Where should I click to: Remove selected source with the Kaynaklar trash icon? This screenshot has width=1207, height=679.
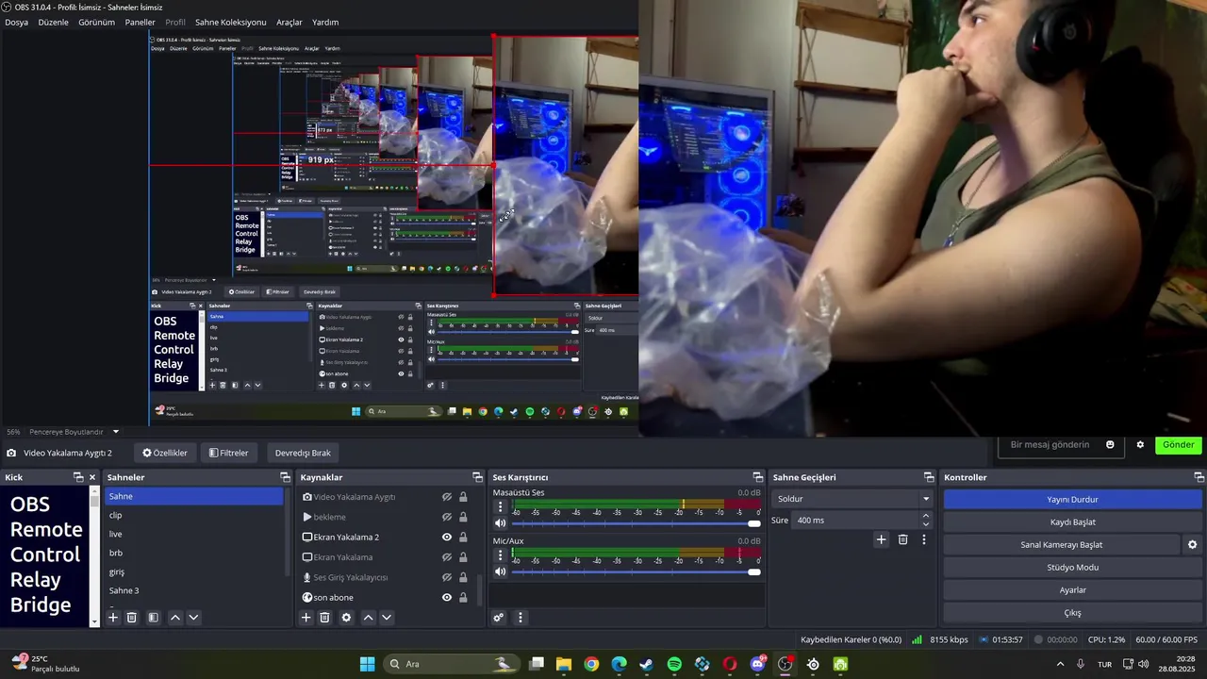[x=324, y=618]
